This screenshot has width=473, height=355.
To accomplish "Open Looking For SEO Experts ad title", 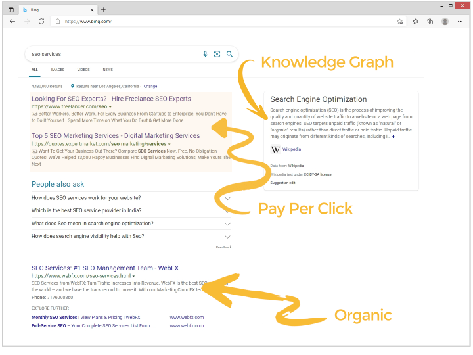I will [x=111, y=99].
